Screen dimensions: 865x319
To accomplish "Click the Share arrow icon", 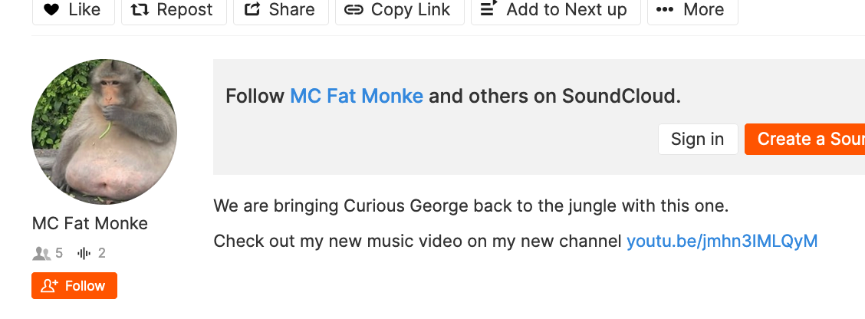I will (x=252, y=10).
